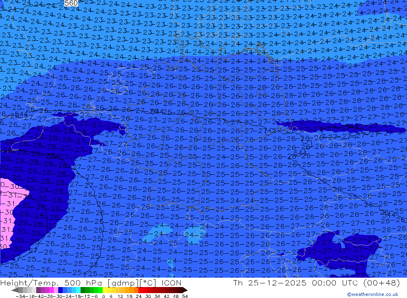
Task: Click the 'Th 25-12-2025 00:00 UTC (00+48)' date label
Action: point(316,283)
